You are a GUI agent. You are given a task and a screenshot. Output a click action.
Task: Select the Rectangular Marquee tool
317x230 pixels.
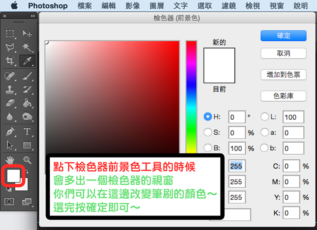click(x=10, y=33)
